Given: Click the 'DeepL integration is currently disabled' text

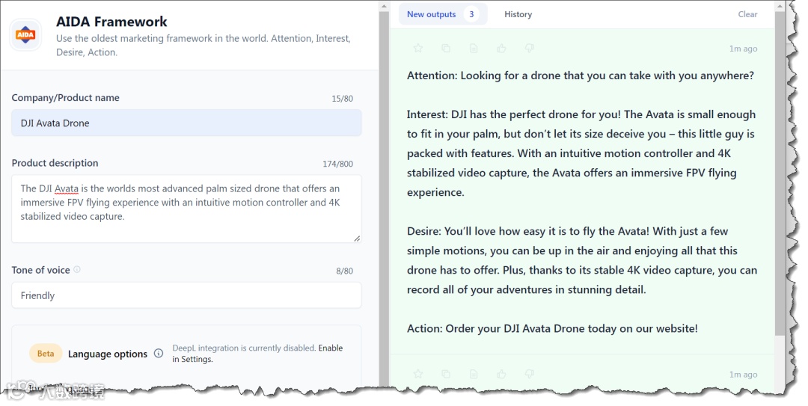Looking at the screenshot, I should 244,348.
